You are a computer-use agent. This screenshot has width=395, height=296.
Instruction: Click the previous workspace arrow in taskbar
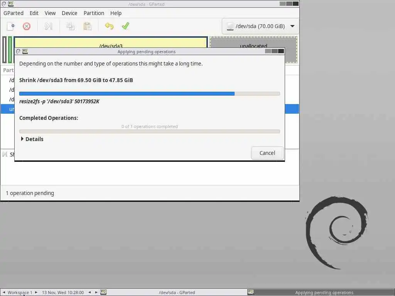(x=4, y=292)
